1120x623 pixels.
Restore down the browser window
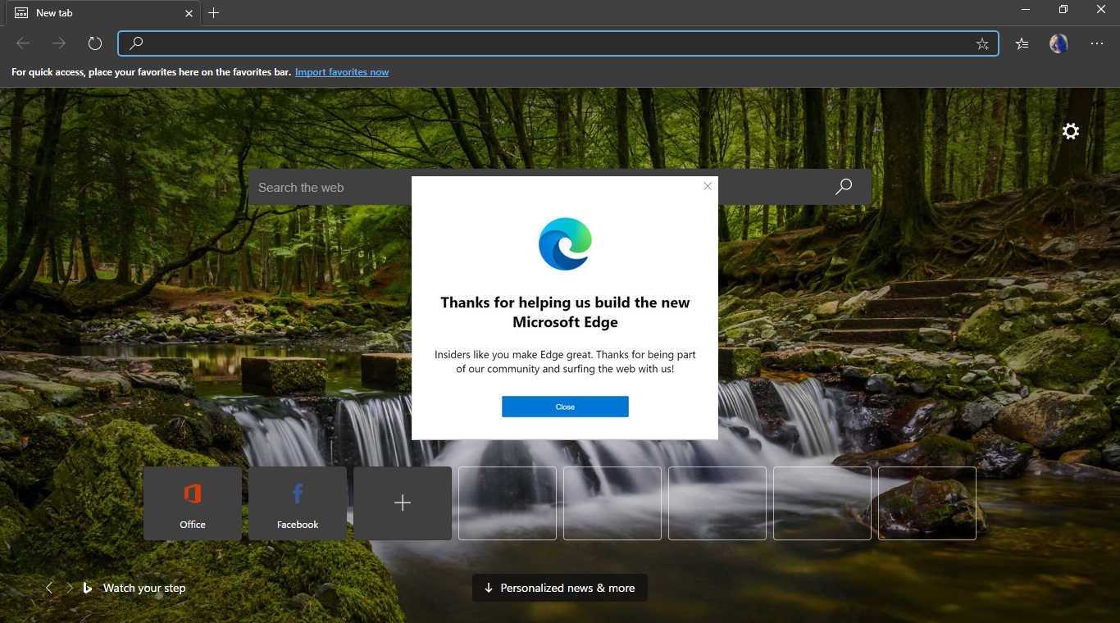click(1063, 10)
